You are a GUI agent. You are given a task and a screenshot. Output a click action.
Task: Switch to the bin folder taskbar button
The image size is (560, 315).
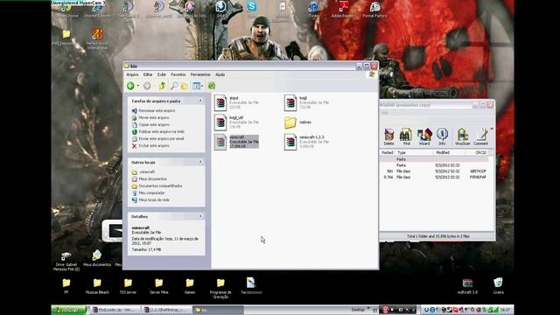pos(218,310)
